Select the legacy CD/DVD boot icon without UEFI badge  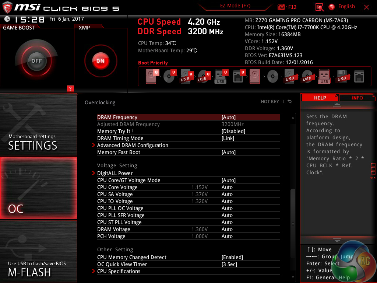click(x=273, y=77)
